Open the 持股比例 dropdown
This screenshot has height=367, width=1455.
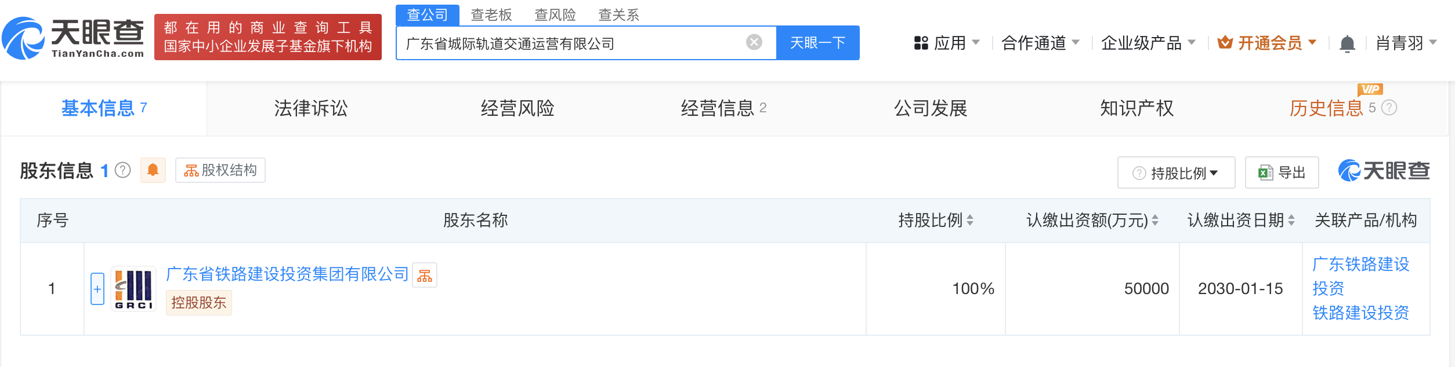coord(1176,173)
